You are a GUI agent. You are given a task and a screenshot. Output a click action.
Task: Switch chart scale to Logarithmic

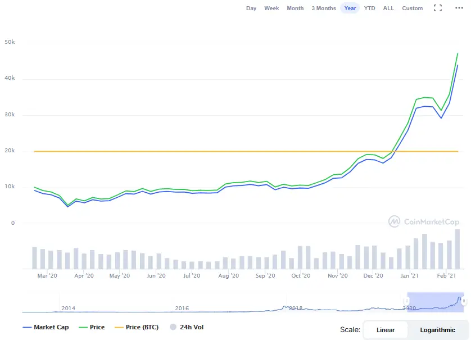(437, 330)
